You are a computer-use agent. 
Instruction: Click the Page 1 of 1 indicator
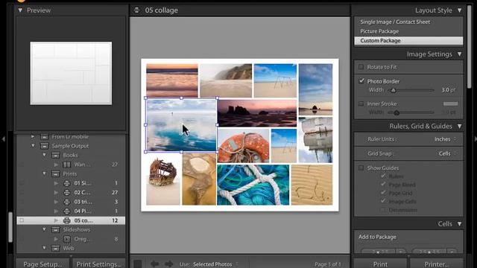[x=327, y=264]
